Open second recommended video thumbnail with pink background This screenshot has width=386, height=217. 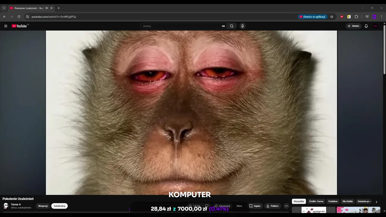point(359,210)
